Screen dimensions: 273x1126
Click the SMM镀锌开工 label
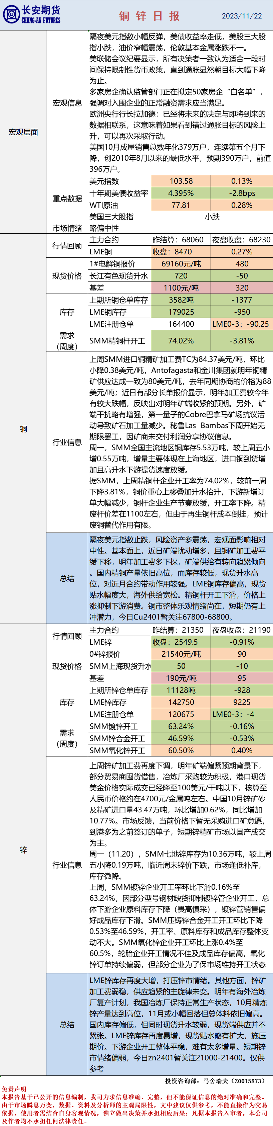[119, 726]
